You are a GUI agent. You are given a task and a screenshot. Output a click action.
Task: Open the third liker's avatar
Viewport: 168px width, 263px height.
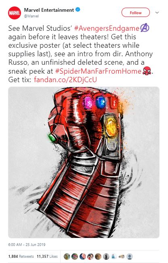82,256
